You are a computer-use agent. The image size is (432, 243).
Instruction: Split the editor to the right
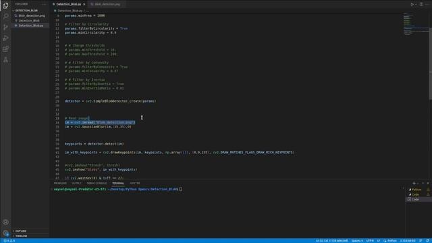[421, 4]
